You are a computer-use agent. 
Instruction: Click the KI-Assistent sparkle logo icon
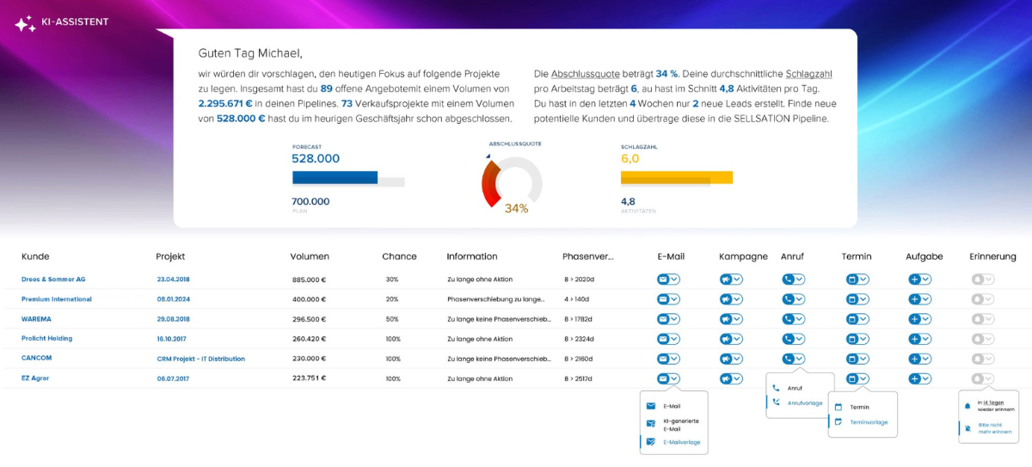(x=25, y=23)
